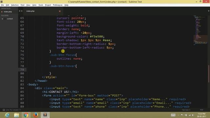Open the Goto menu
The width and height of the screenshot is (210, 118).
34,5
